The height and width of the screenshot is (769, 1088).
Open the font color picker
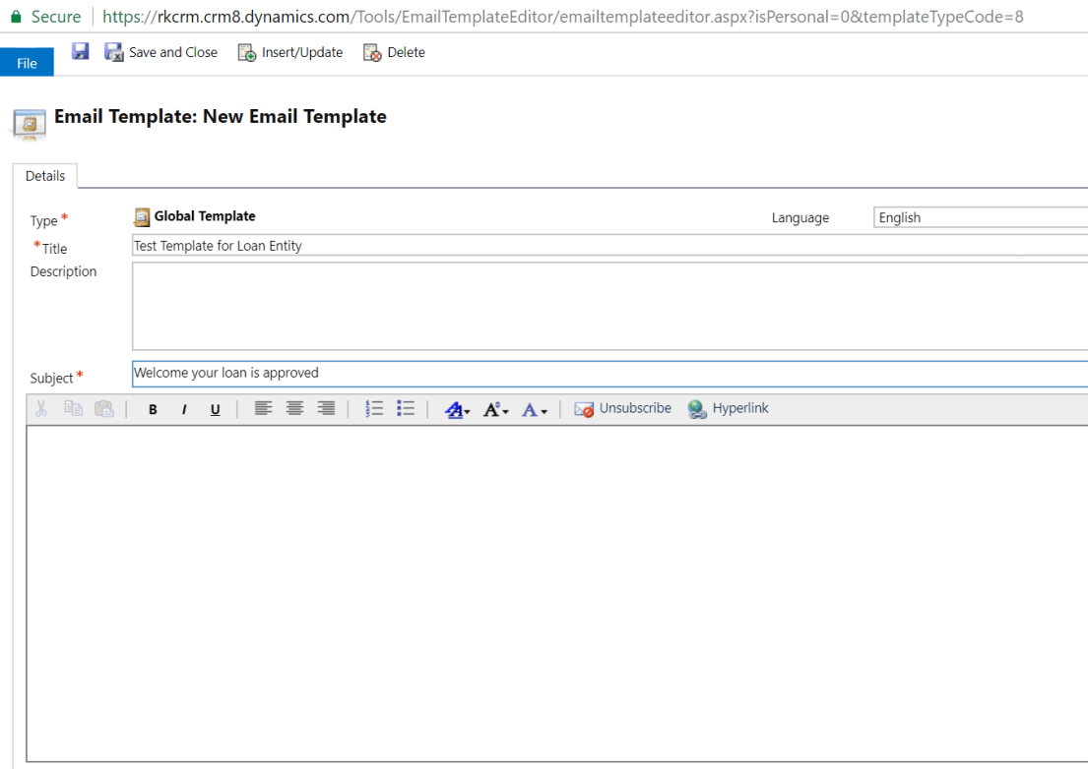pyautogui.click(x=534, y=410)
